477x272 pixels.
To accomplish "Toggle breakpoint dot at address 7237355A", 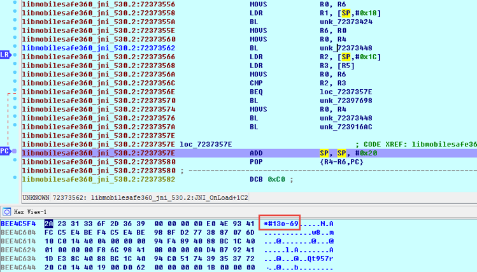I will 15,20.
